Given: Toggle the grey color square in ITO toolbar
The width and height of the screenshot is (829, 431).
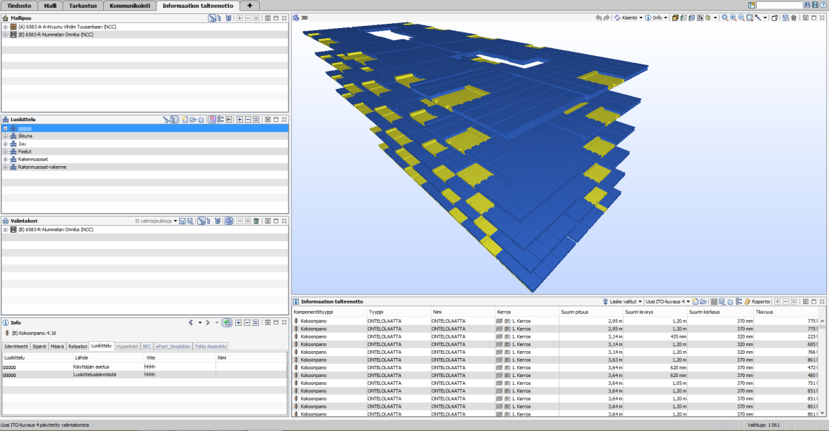Looking at the screenshot, I should pos(714,302).
